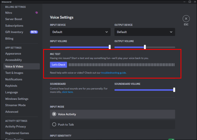Screen dimensions: 197x140
Task: Open the Input Device dropdown
Action: [x=80, y=32]
